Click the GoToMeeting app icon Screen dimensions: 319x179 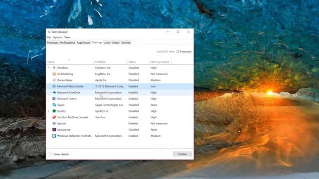click(x=54, y=74)
